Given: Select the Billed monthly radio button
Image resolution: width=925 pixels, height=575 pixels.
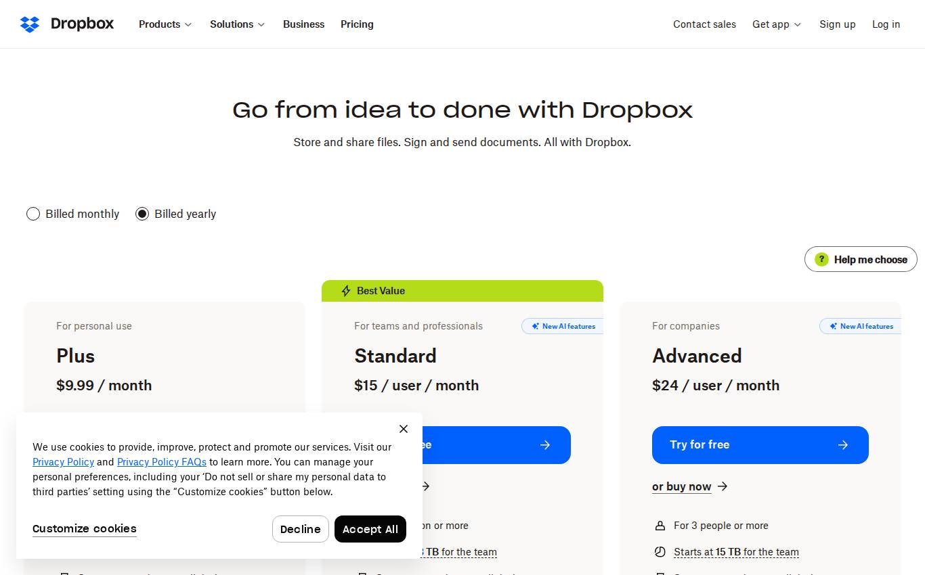Looking at the screenshot, I should (x=33, y=214).
